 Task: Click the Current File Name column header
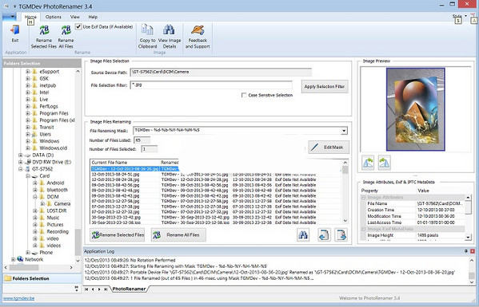[x=125, y=163]
